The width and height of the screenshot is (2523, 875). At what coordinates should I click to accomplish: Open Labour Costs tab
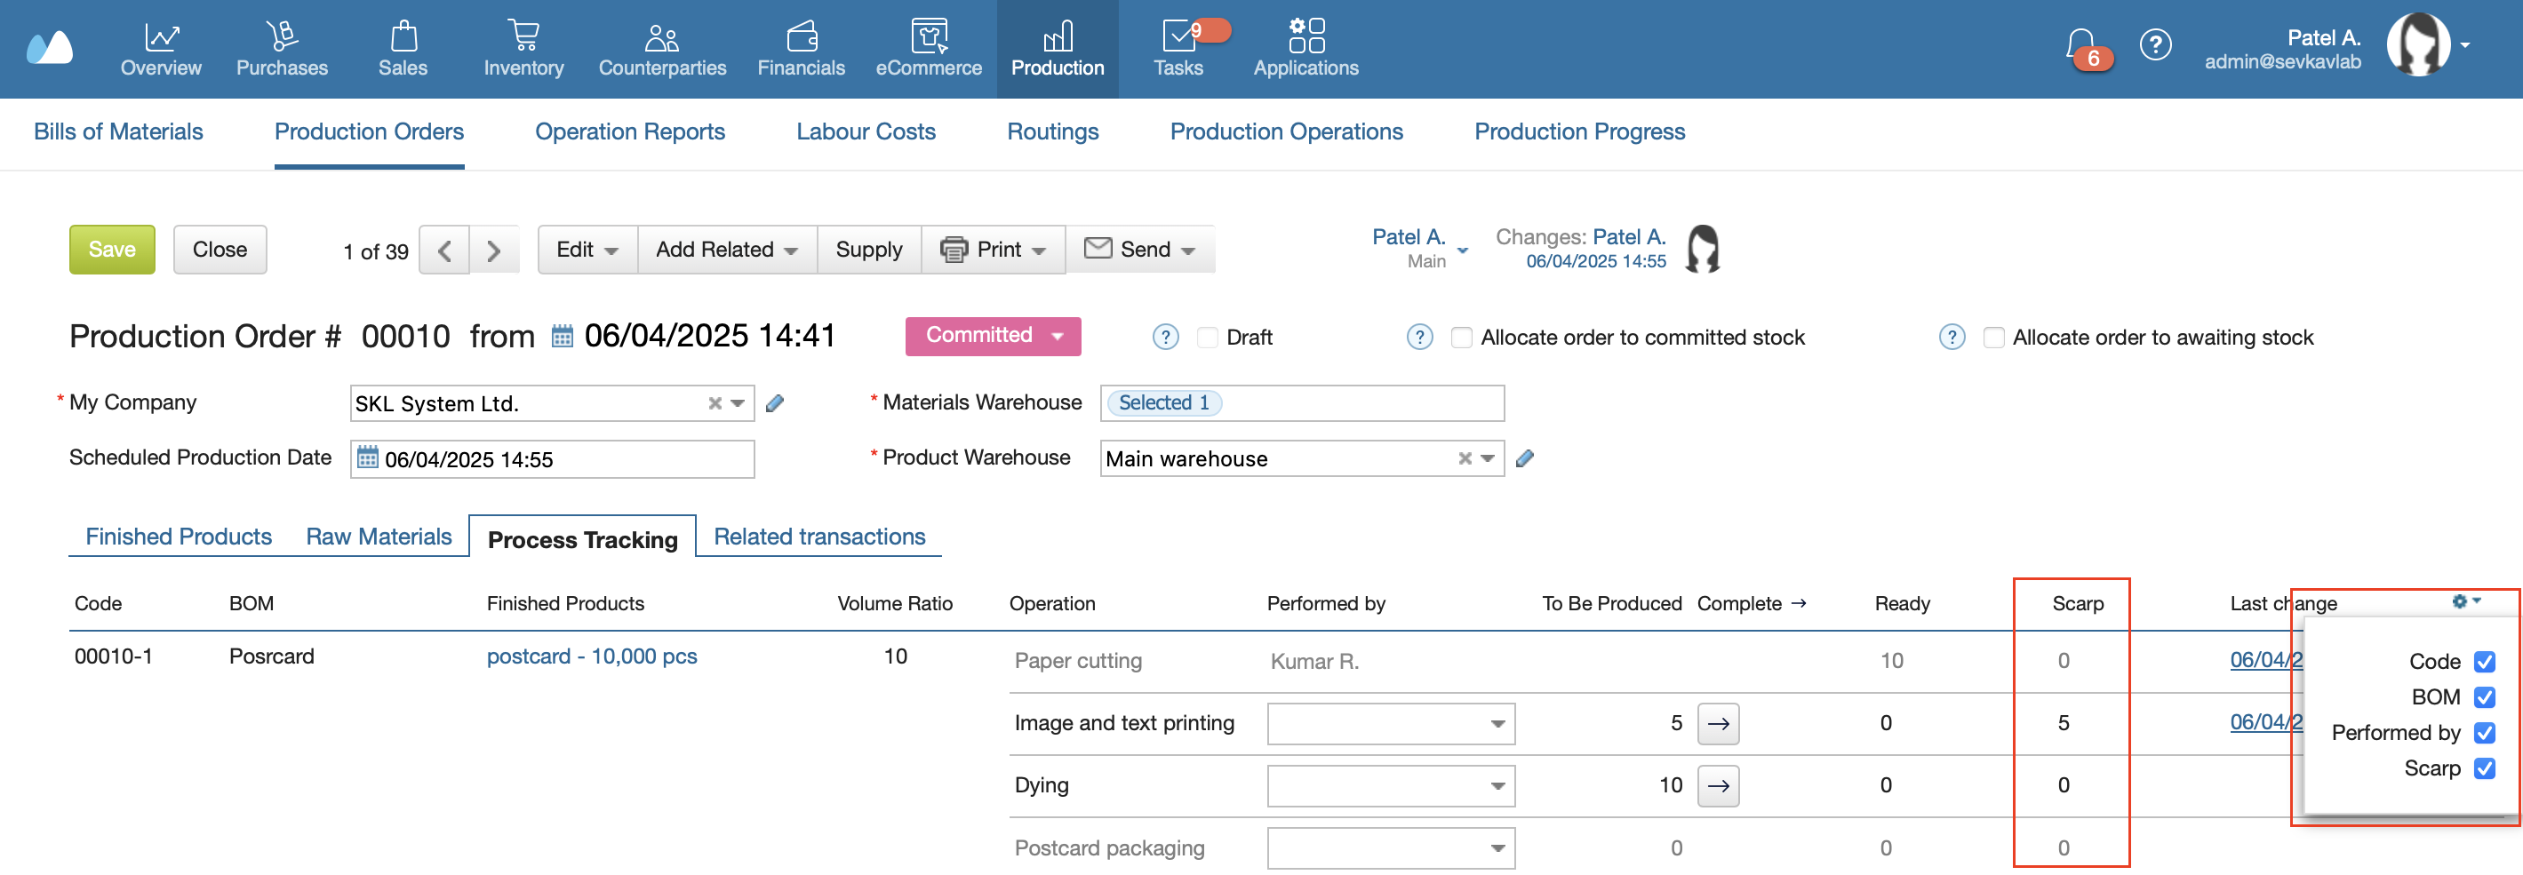click(x=866, y=132)
